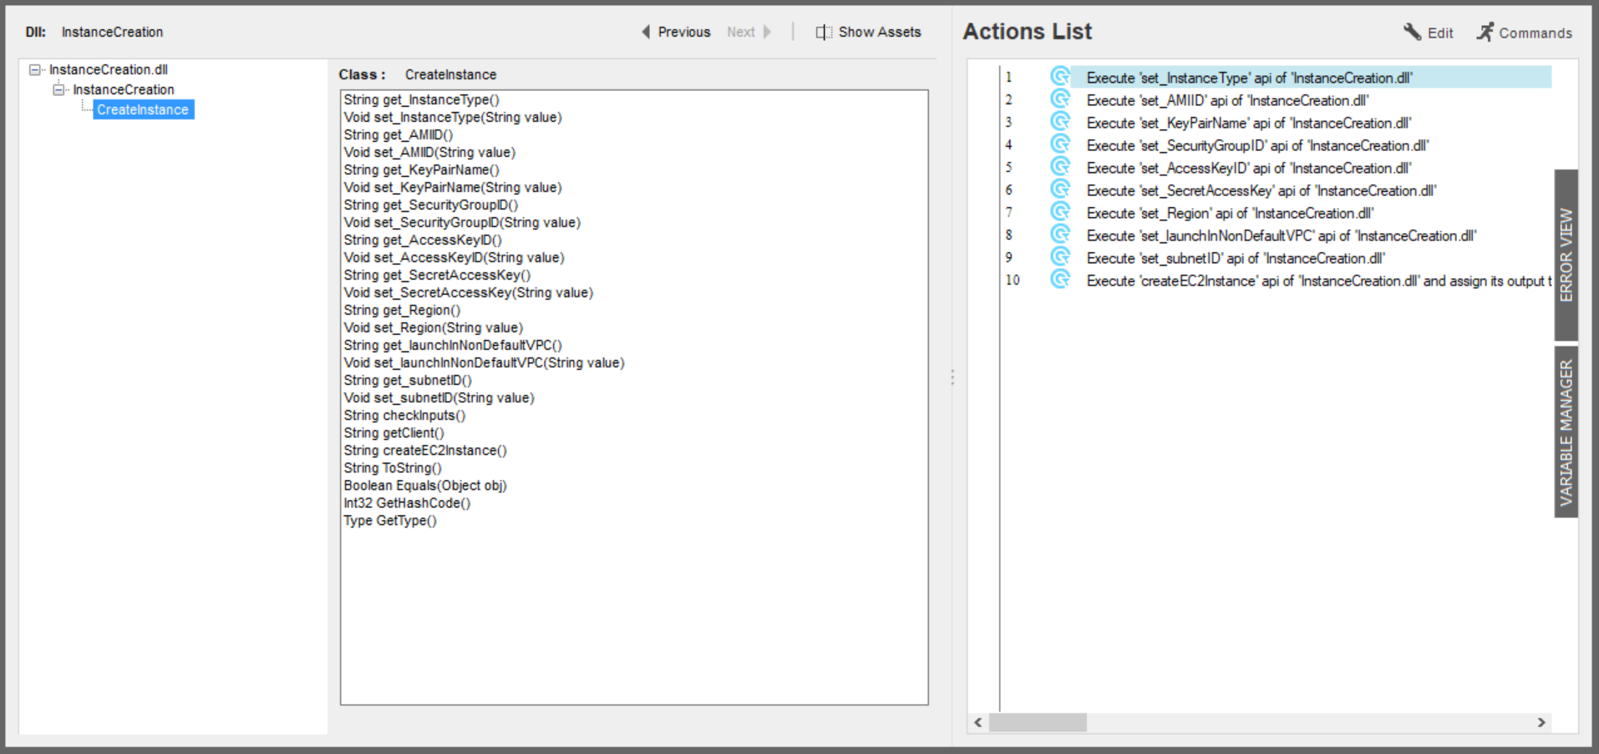Click the Previous left arrow icon
The image size is (1599, 754).
646,32
